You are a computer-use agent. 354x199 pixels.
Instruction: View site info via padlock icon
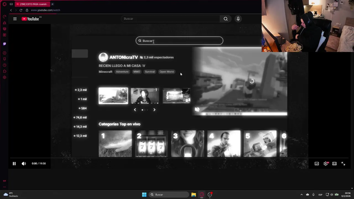point(27,10)
